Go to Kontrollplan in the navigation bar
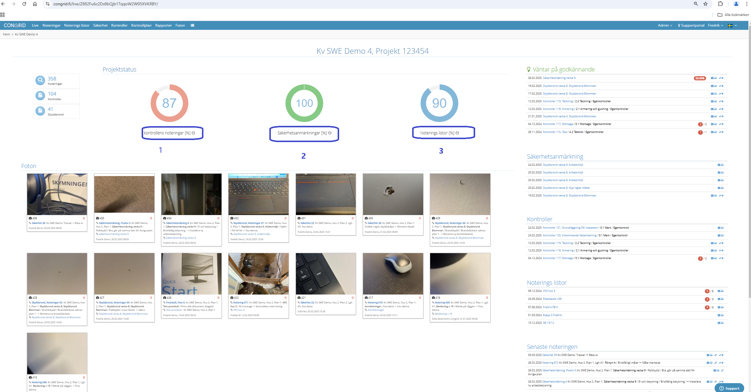Viewport: 751px width, 392px height. [141, 25]
